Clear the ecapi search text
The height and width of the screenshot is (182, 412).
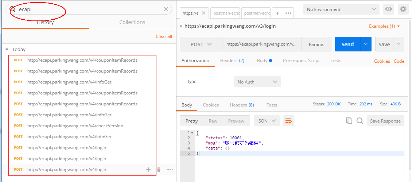[x=166, y=9]
